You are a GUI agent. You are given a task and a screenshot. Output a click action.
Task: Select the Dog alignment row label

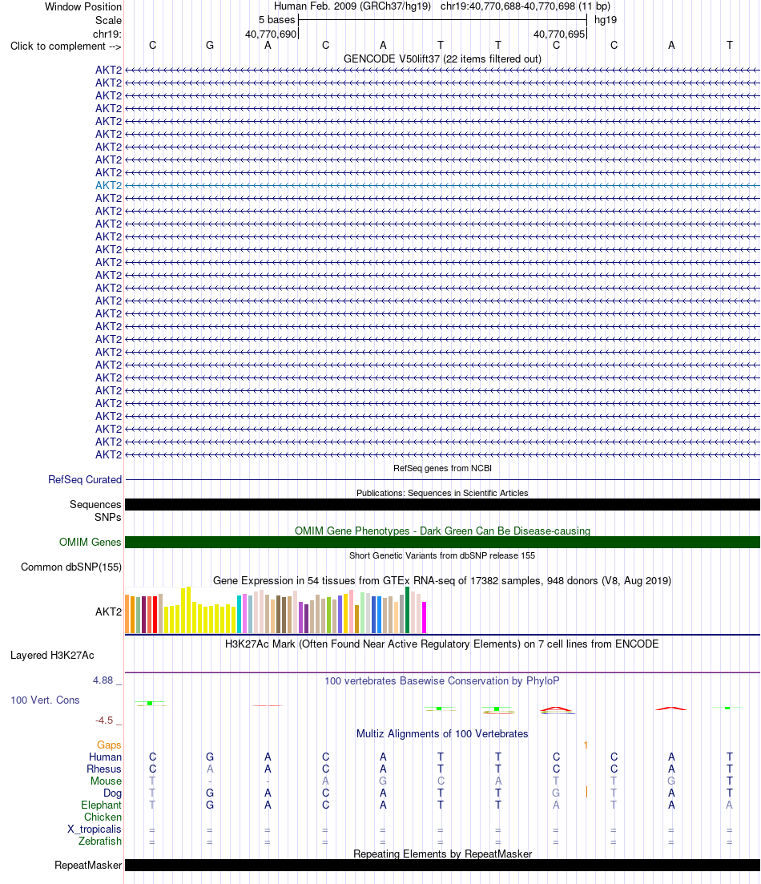(112, 793)
